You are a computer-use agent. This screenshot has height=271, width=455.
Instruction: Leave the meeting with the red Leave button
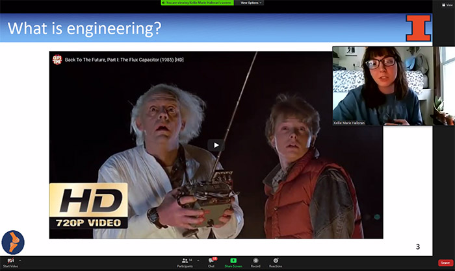tap(445, 263)
